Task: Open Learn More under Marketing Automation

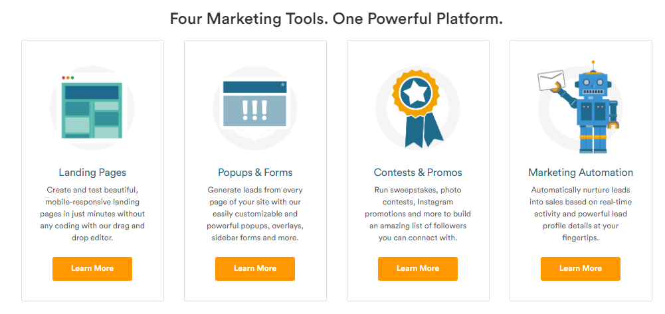Action: 581,269
